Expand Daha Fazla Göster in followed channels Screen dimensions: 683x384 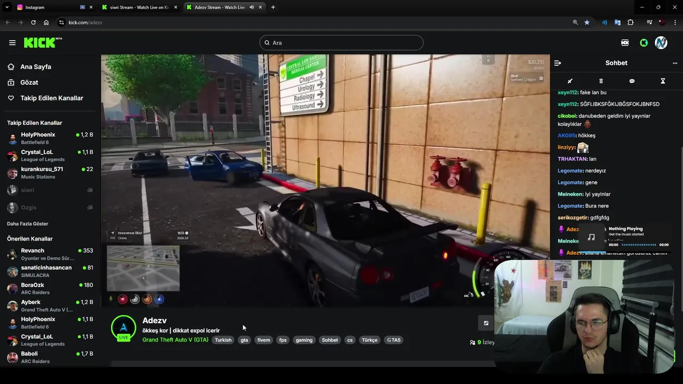pos(28,224)
